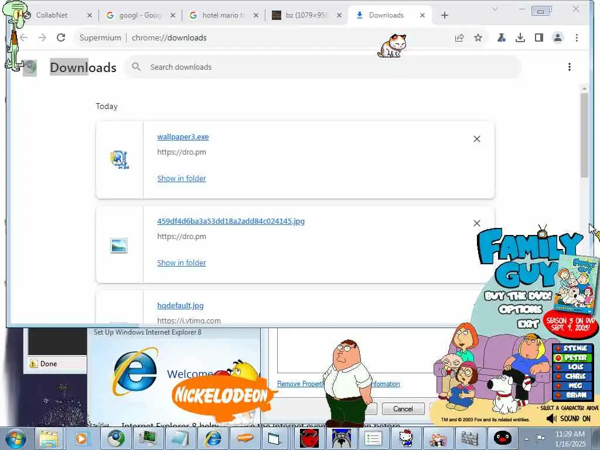Close the bz image tab
The width and height of the screenshot is (600, 450).
click(x=339, y=15)
